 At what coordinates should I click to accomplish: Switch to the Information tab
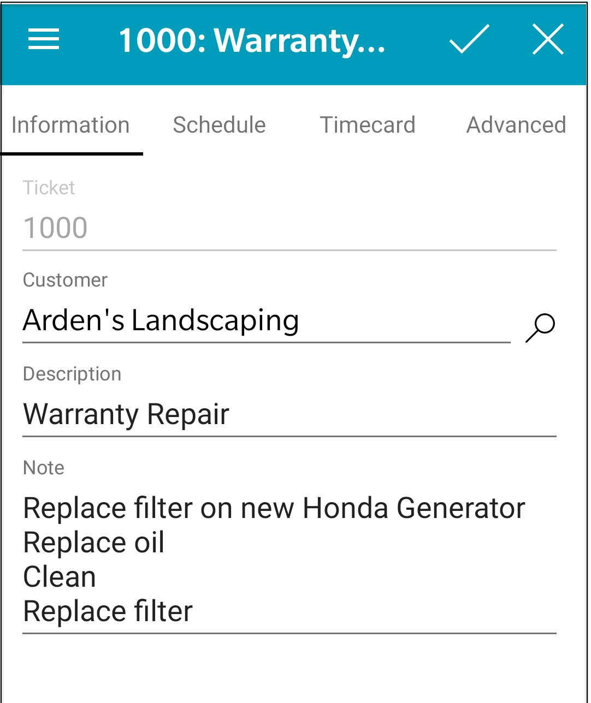[70, 125]
